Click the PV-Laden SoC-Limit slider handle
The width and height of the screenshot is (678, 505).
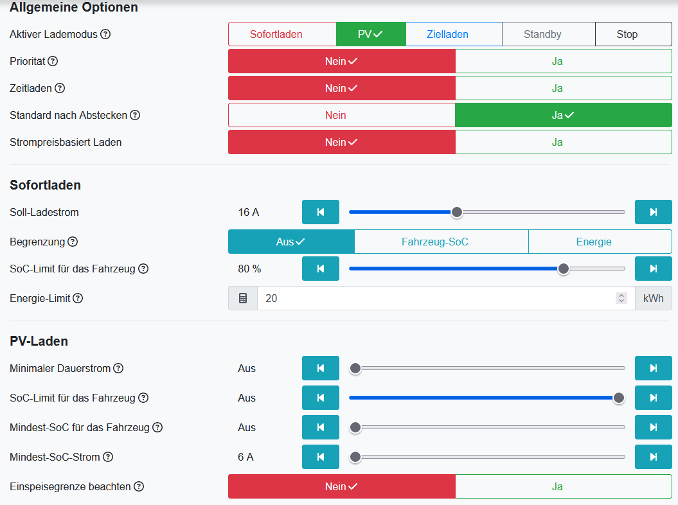point(619,398)
